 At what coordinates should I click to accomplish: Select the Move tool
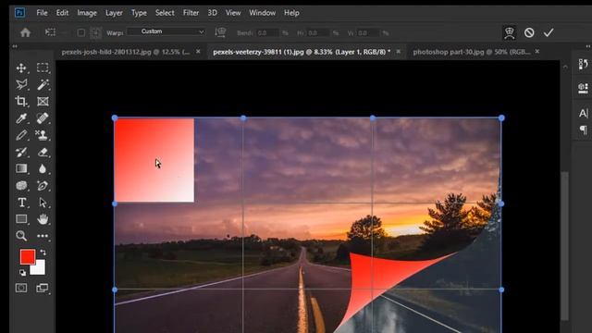[21, 68]
